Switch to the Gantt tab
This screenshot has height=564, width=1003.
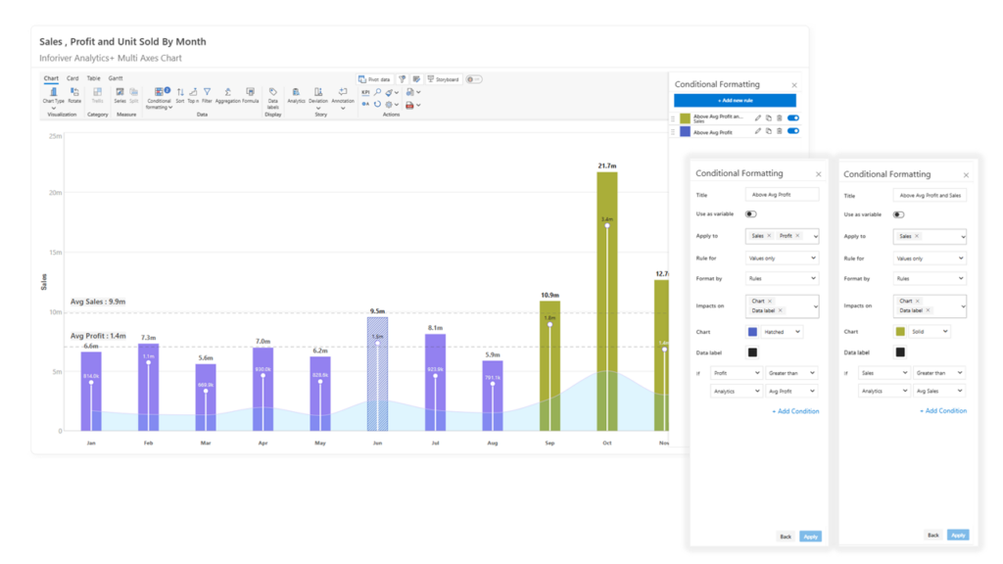click(116, 78)
